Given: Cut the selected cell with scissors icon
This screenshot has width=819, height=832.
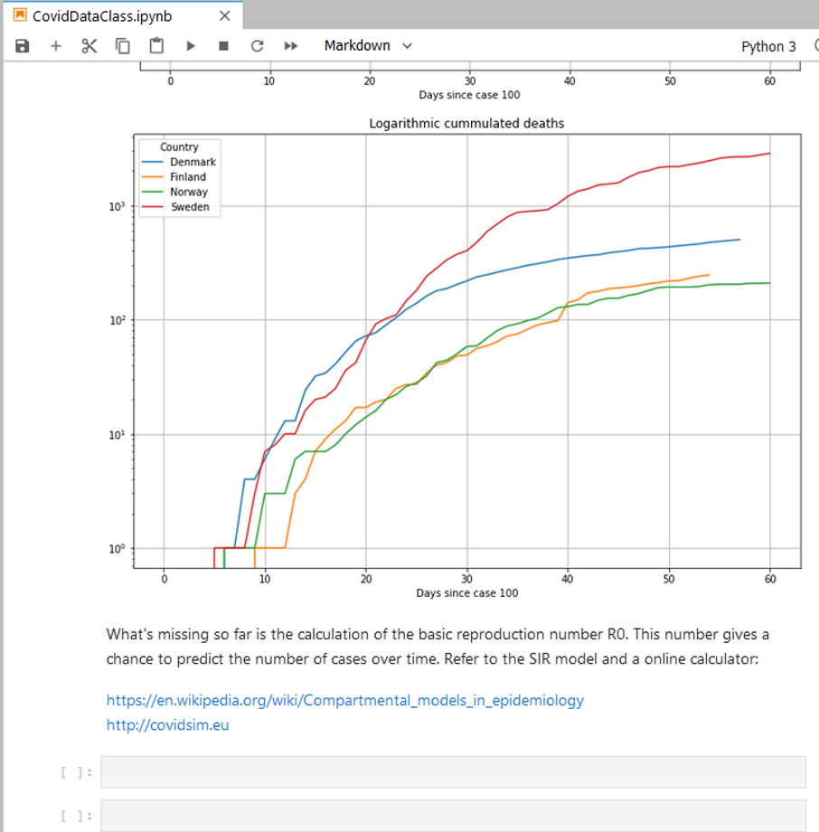Looking at the screenshot, I should pyautogui.click(x=89, y=46).
